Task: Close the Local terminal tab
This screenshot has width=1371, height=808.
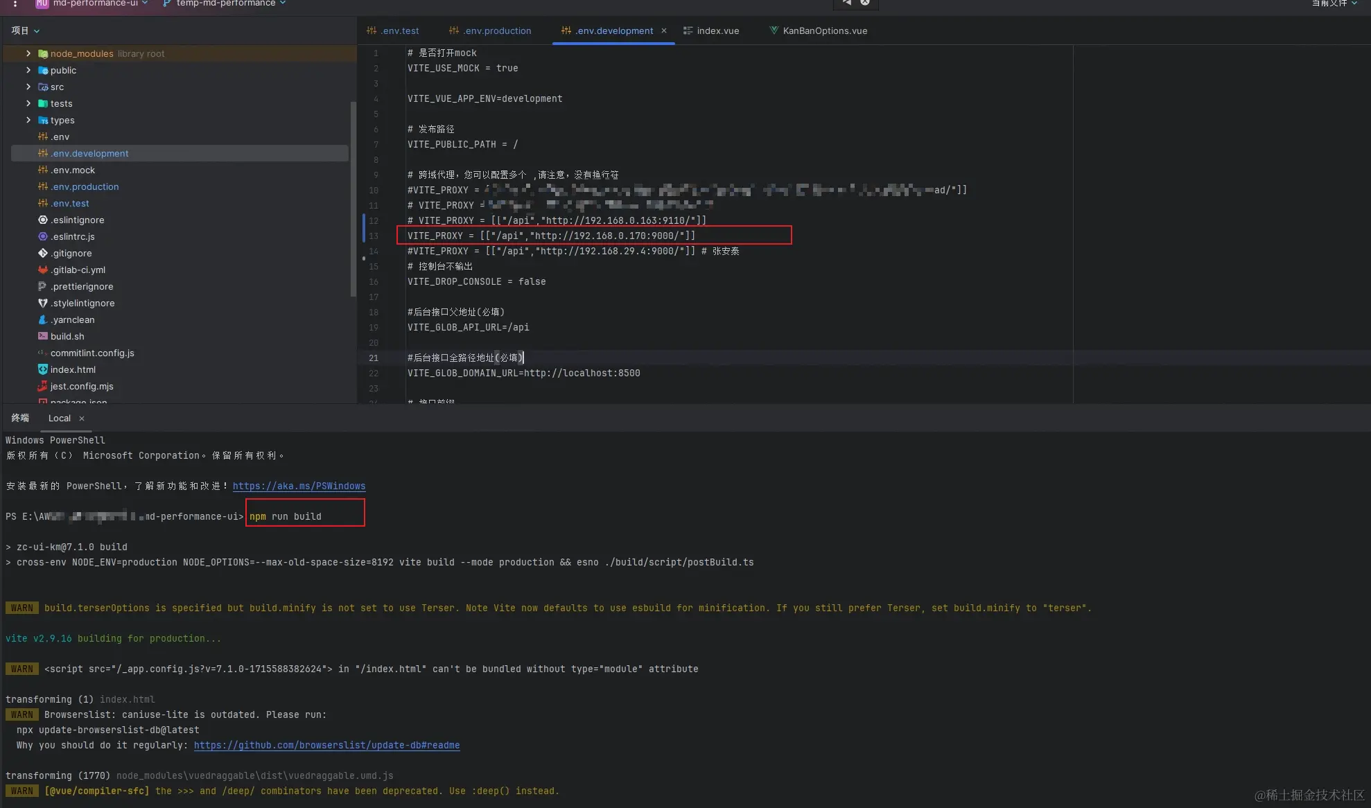Action: pos(82,419)
